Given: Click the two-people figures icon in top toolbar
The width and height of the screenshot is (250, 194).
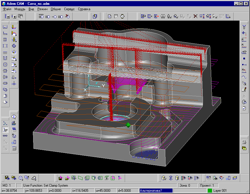Looking at the screenshot, I should pos(163,16).
